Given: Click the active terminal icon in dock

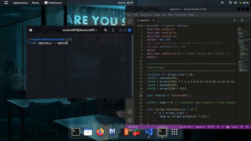Looking at the screenshot, I should [162, 132].
